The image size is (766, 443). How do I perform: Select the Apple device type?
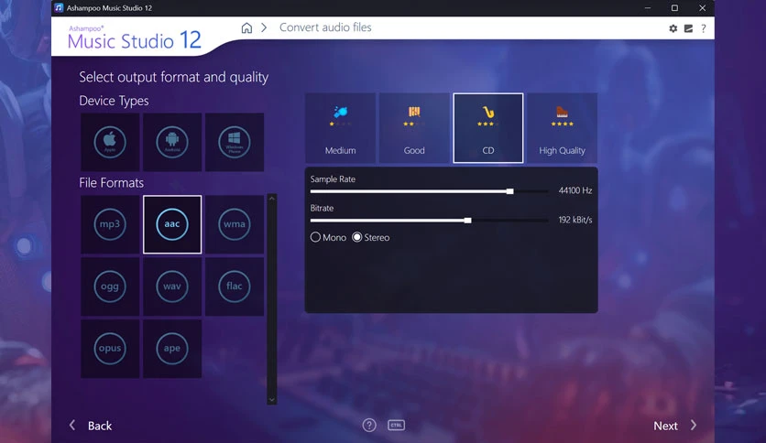point(110,142)
